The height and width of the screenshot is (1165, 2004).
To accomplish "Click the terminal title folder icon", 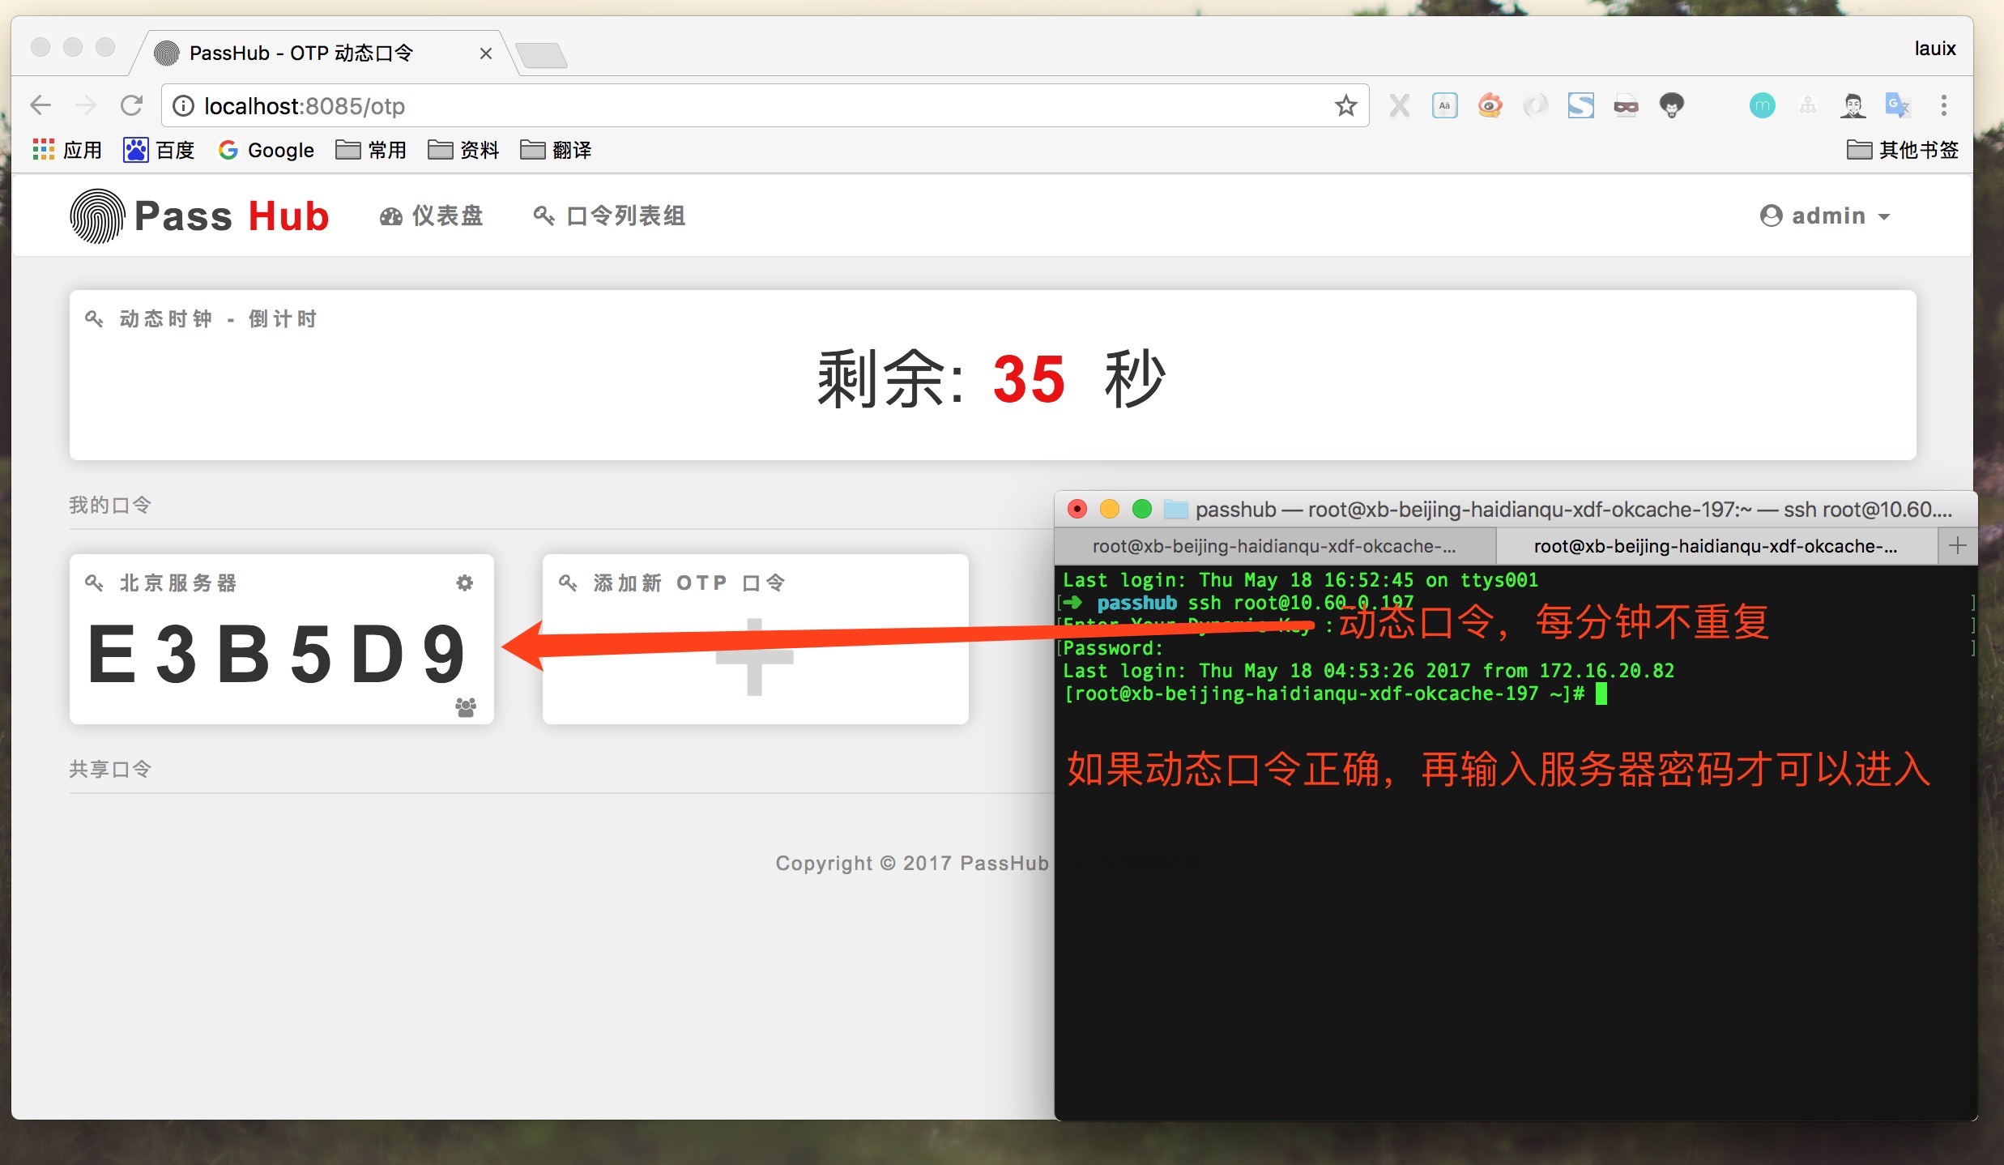I will point(1175,510).
